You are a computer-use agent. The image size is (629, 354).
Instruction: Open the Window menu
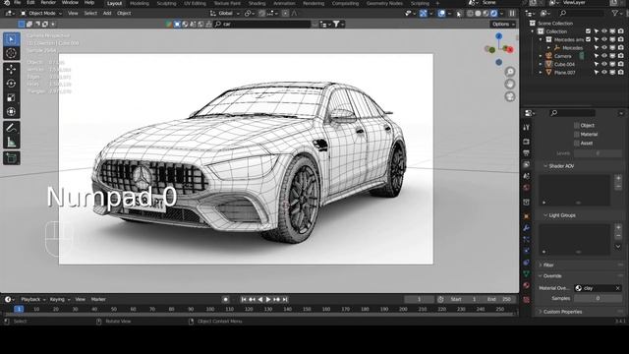[x=70, y=2]
